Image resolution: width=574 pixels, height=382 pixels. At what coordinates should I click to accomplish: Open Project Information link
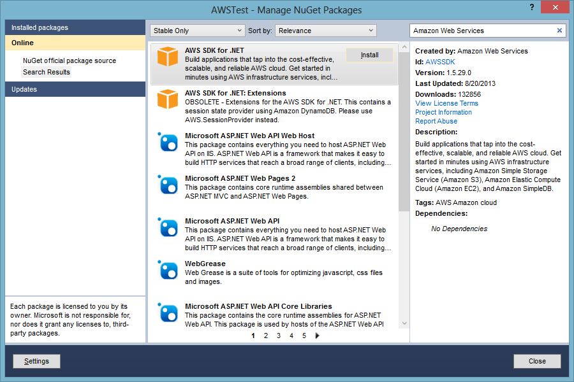click(x=443, y=112)
